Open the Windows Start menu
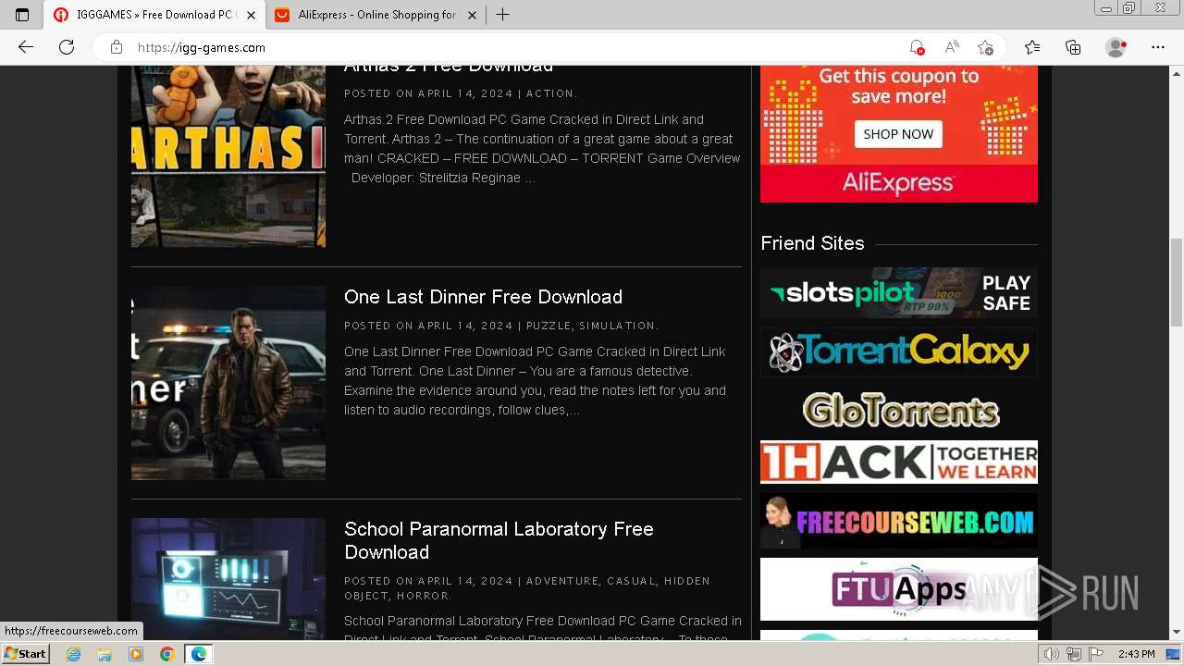 [x=25, y=654]
